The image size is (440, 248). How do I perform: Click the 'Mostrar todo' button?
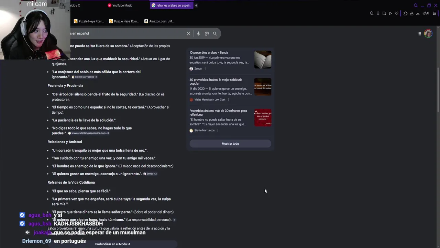pyautogui.click(x=230, y=144)
